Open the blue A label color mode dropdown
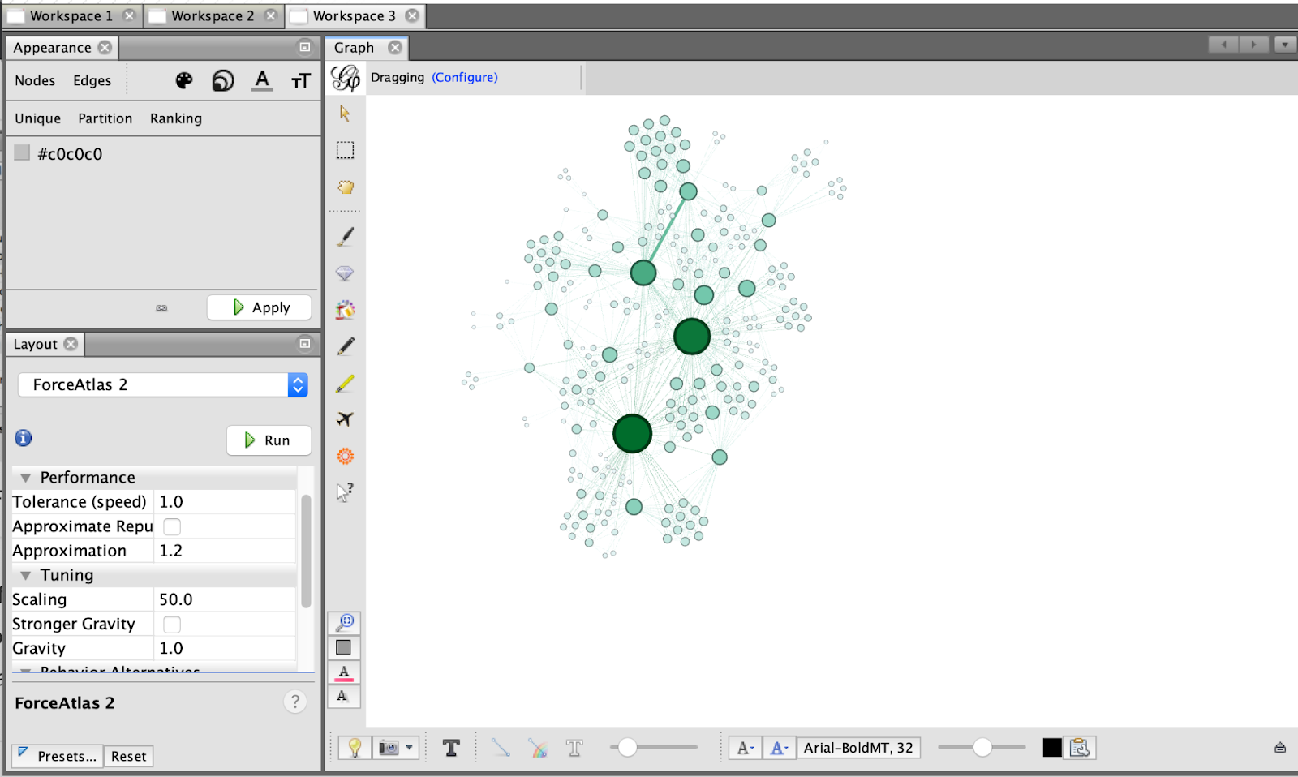 (779, 748)
